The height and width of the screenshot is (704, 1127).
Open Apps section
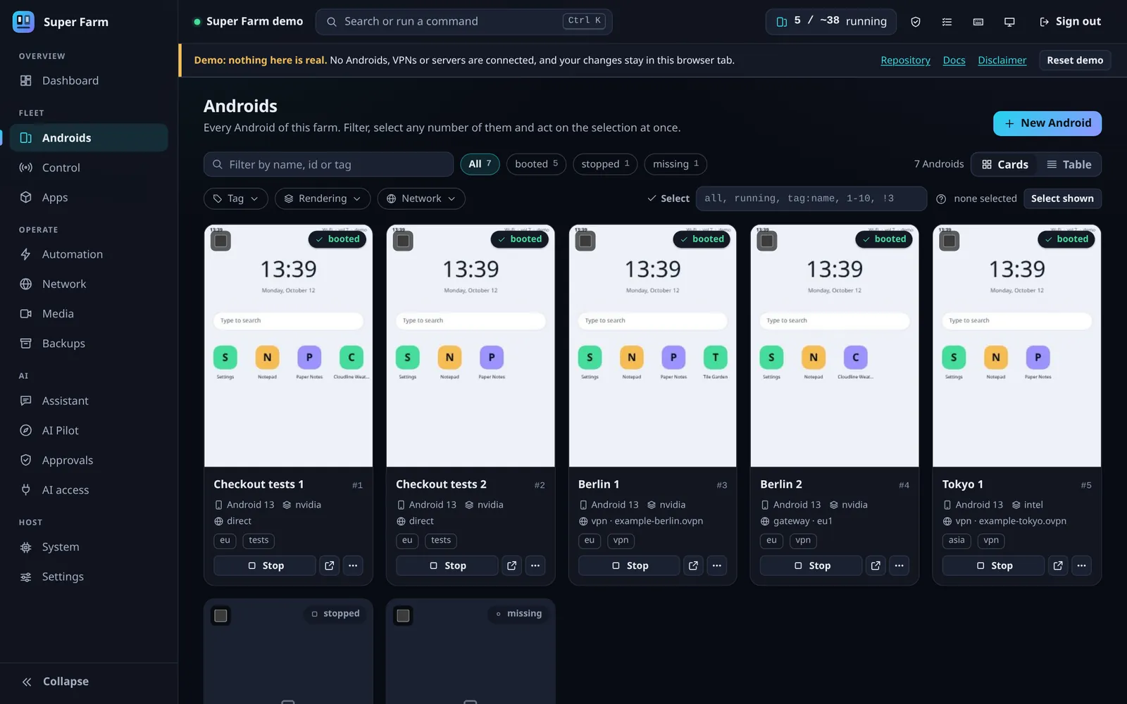89,197
